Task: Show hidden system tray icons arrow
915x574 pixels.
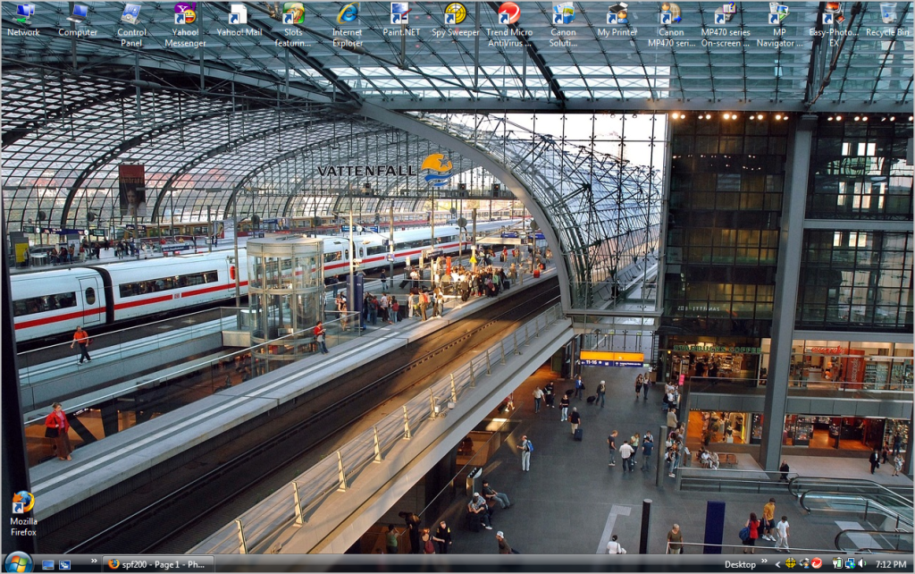Action: pyautogui.click(x=776, y=564)
